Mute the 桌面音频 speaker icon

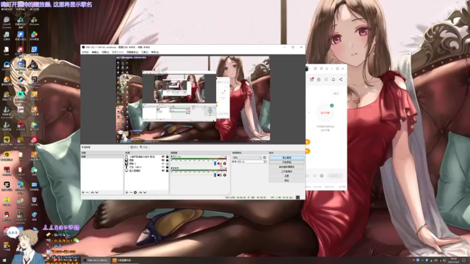click(x=219, y=175)
